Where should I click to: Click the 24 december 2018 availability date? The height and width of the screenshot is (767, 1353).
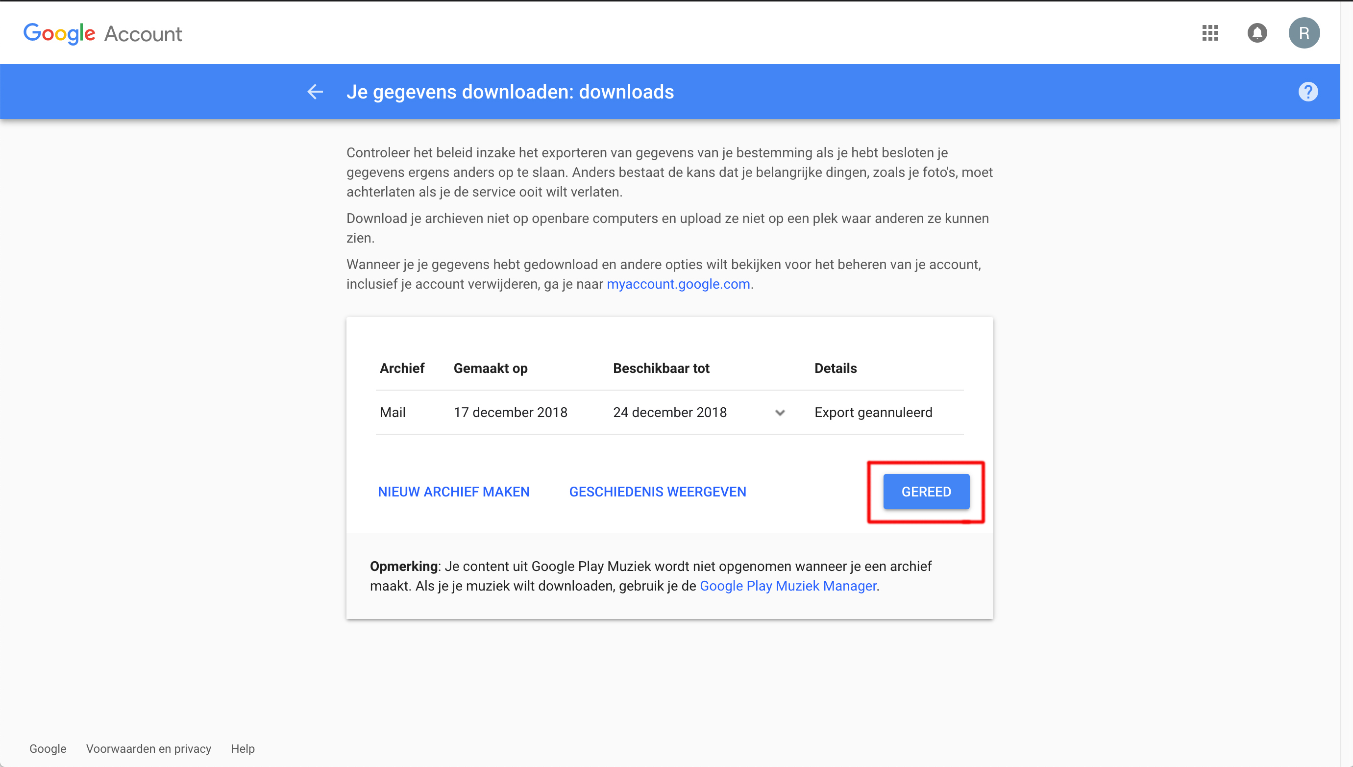(x=669, y=413)
